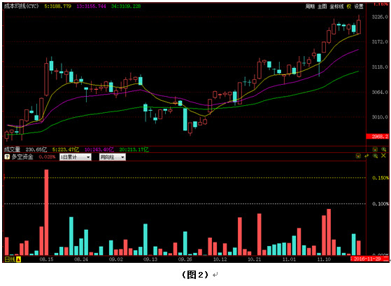The image size is (391, 286).
Task: Click the save panel icon in 成交量 bar
Action: click(x=375, y=149)
